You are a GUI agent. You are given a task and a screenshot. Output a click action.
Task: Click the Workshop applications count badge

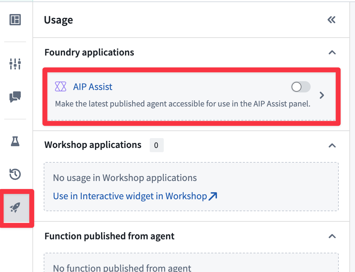(156, 145)
